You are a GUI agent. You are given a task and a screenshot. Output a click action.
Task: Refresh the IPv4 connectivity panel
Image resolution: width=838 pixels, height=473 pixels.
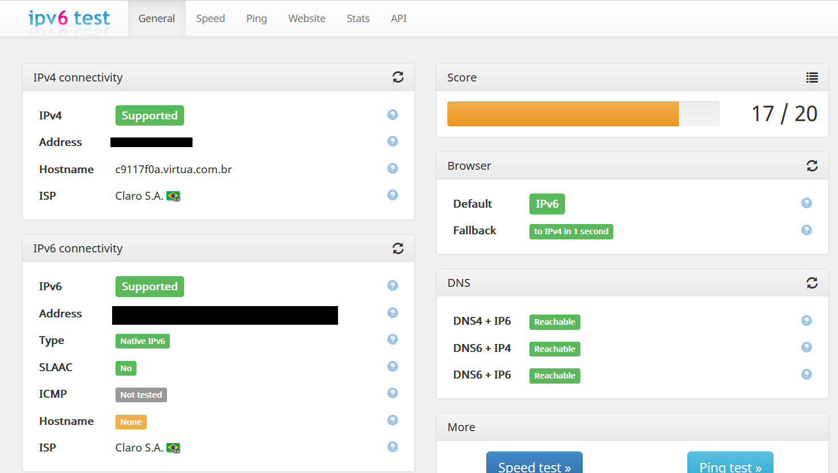398,77
